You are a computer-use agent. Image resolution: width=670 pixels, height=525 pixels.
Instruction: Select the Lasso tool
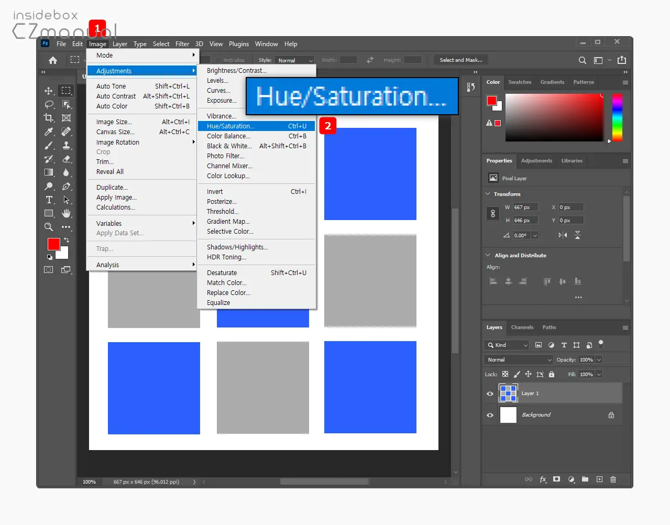click(49, 104)
